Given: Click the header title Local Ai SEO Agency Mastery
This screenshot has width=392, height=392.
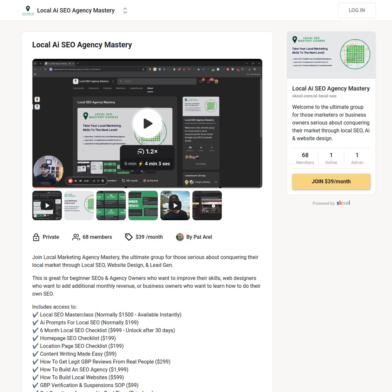Looking at the screenshot, I should (76, 11).
